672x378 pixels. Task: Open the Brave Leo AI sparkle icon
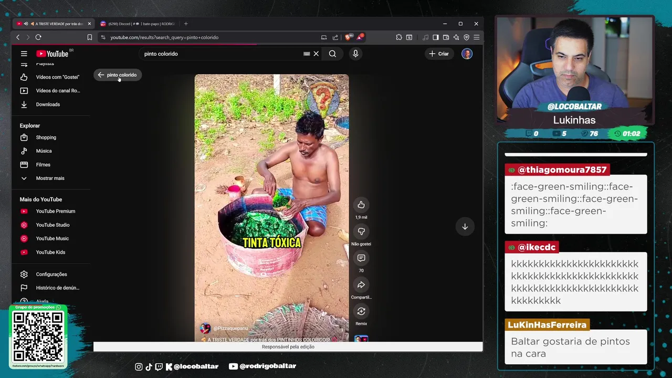(x=456, y=37)
